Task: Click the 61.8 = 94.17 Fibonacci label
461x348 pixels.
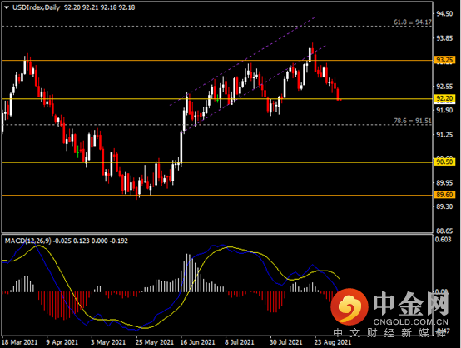Action: coord(413,22)
